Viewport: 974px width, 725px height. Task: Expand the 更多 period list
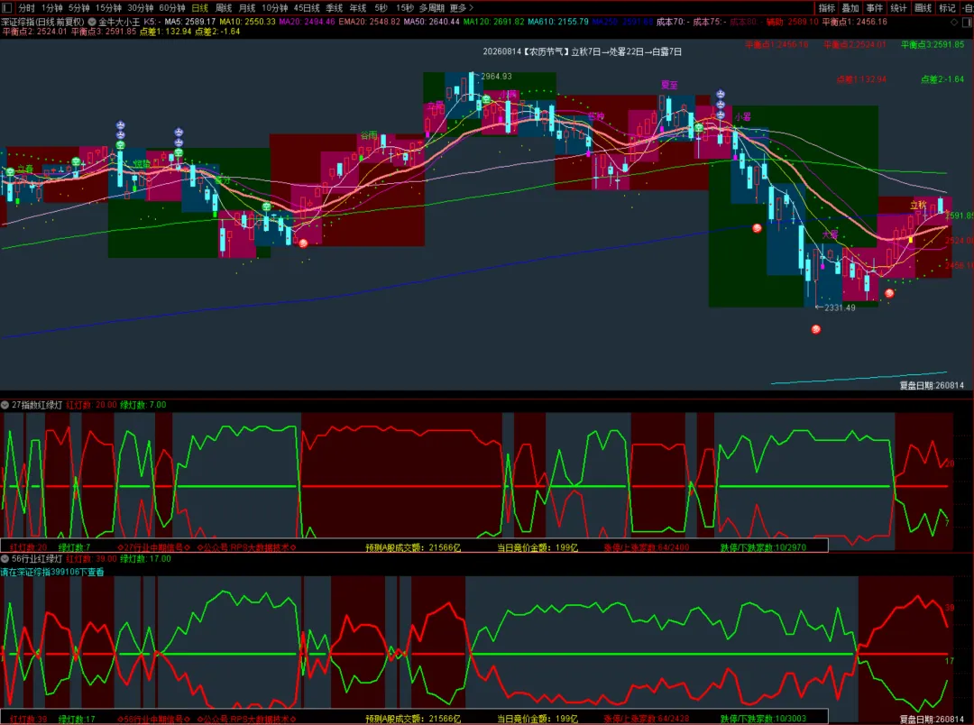tap(462, 8)
